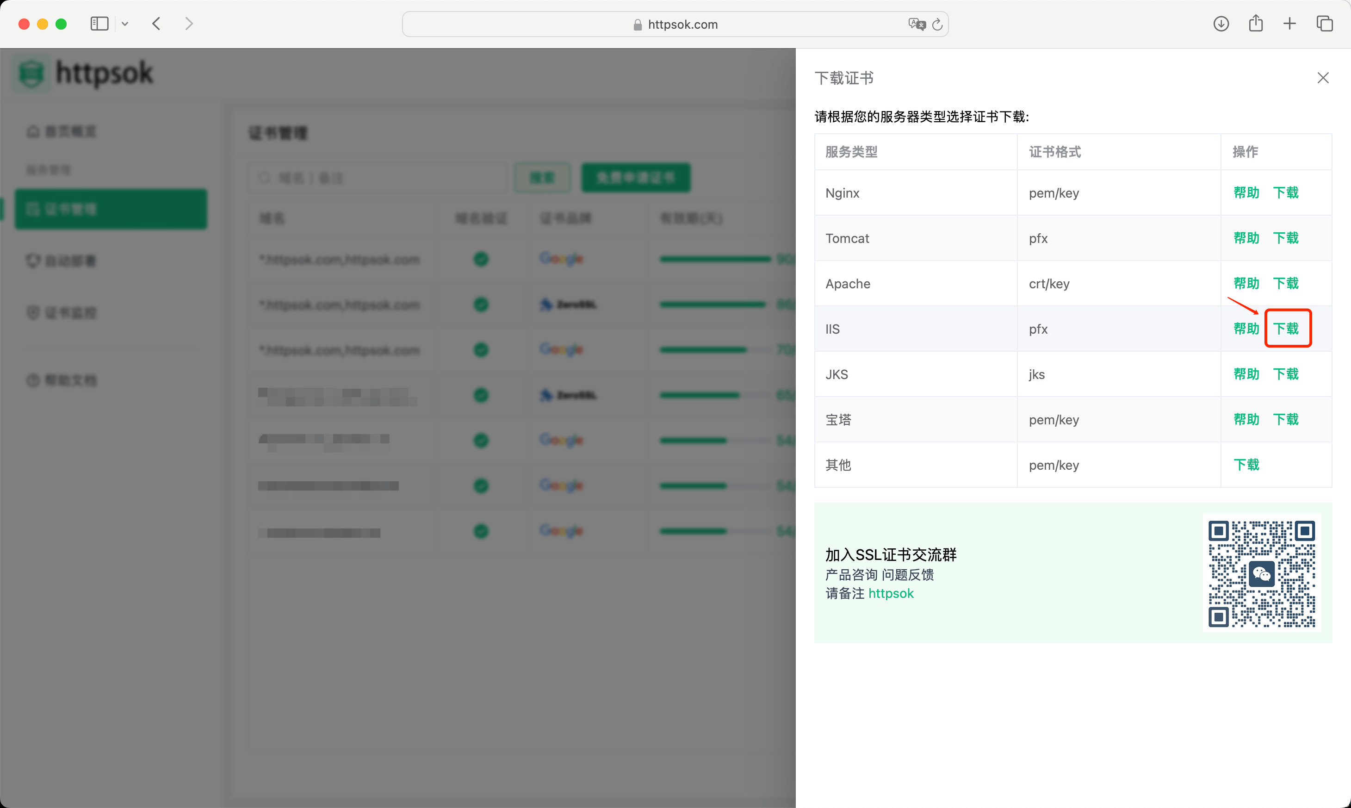Click the translate icon in address bar

[x=916, y=24]
